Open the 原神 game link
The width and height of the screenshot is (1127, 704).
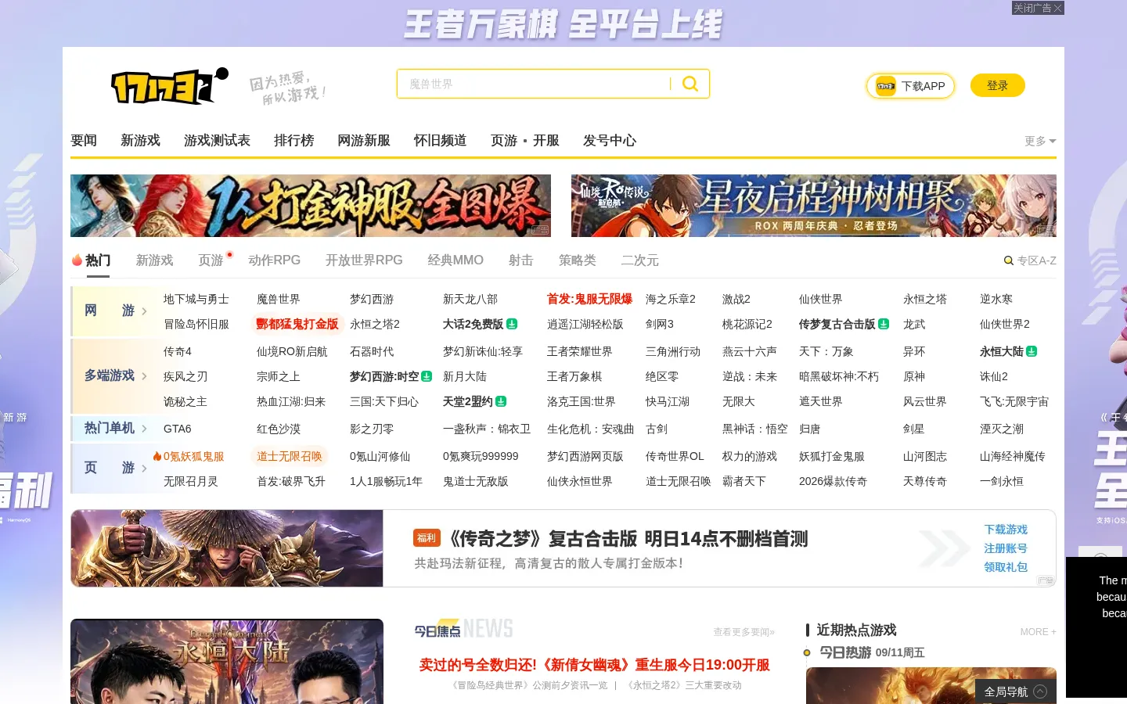coord(914,376)
